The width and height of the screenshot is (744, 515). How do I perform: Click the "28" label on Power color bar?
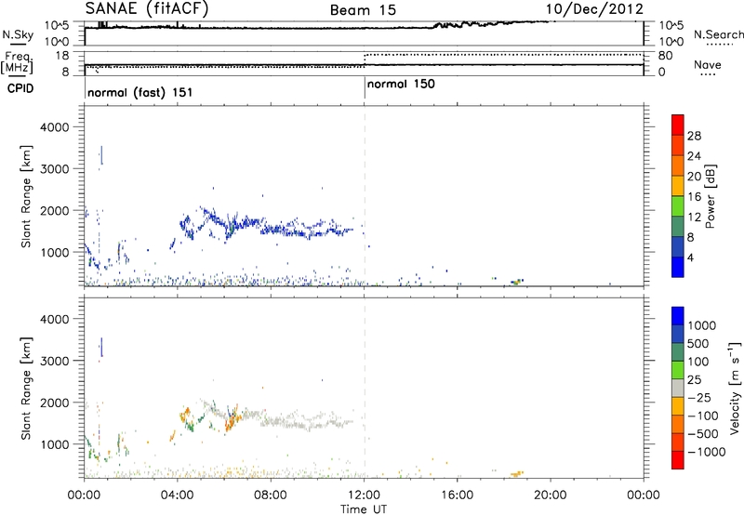coord(694,136)
